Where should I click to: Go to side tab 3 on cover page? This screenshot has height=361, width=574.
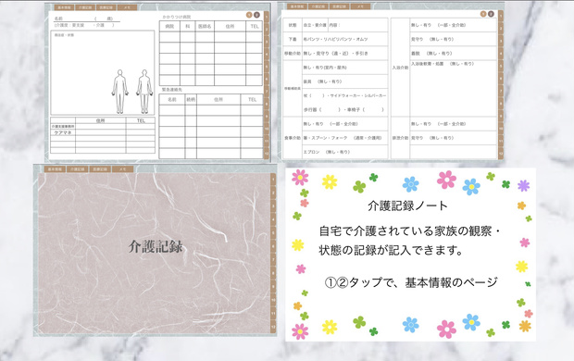(273, 206)
